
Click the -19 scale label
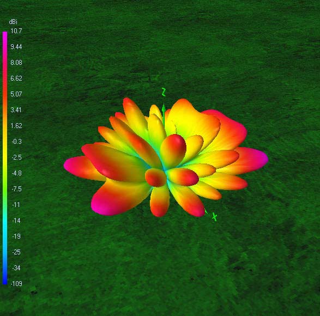click(16, 236)
